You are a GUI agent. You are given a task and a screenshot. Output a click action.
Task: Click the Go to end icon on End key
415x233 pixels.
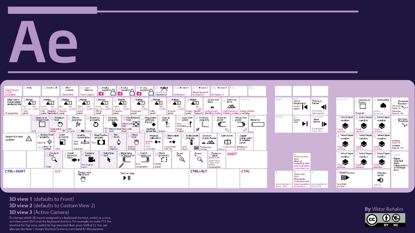point(305,124)
